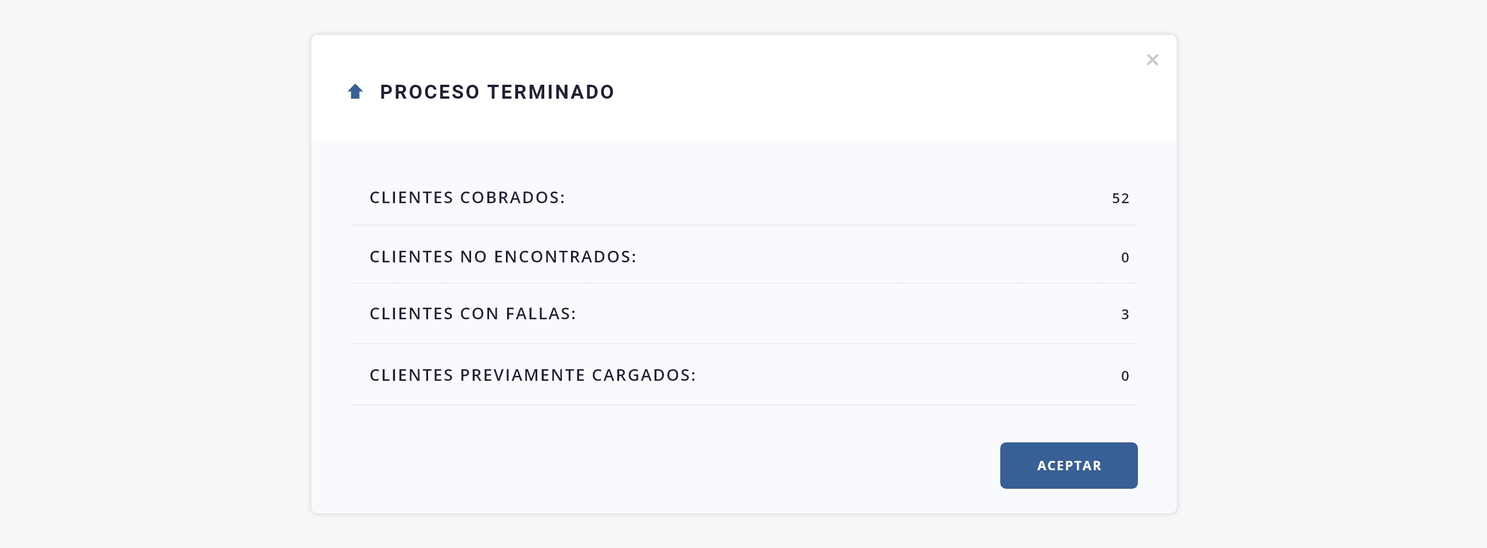Viewport: 1487px width, 548px height.
Task: Click the divider below Previamente Cargados row
Action: pos(744,405)
